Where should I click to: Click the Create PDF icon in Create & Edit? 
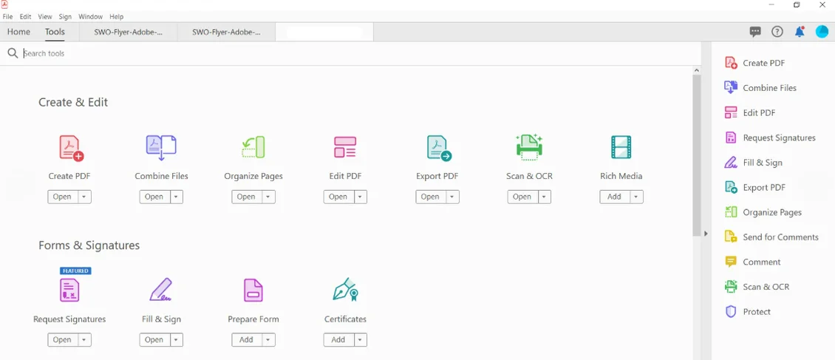point(72,148)
